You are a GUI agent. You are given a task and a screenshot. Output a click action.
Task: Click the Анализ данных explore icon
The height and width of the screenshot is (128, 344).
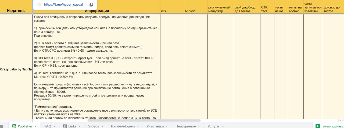[x=318, y=126]
